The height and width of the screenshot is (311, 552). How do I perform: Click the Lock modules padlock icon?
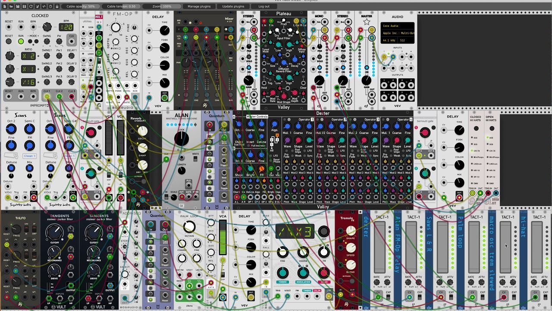pyautogui.click(x=57, y=6)
